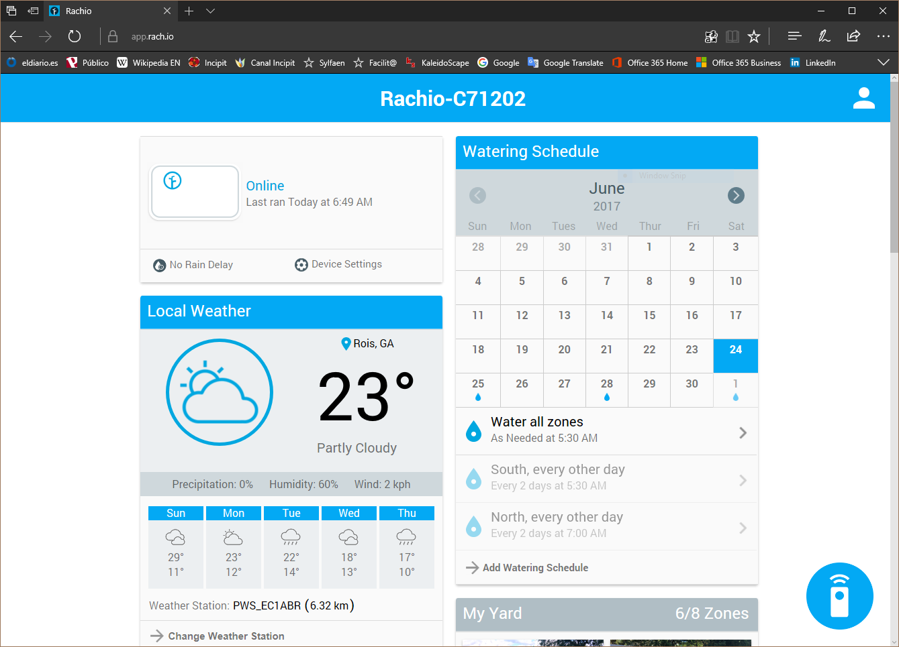Screen dimensions: 899x647
Task: Select June 28 watering day
Action: (x=607, y=390)
